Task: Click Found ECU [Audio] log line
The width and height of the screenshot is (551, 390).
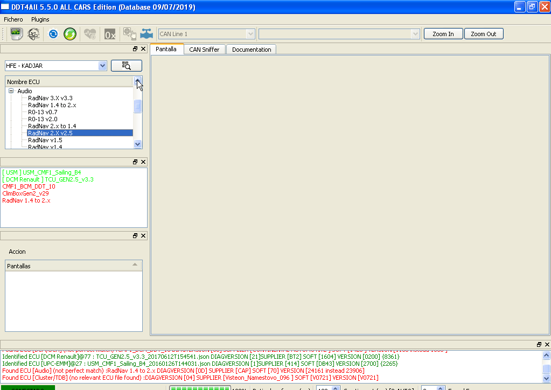Action: (x=183, y=371)
